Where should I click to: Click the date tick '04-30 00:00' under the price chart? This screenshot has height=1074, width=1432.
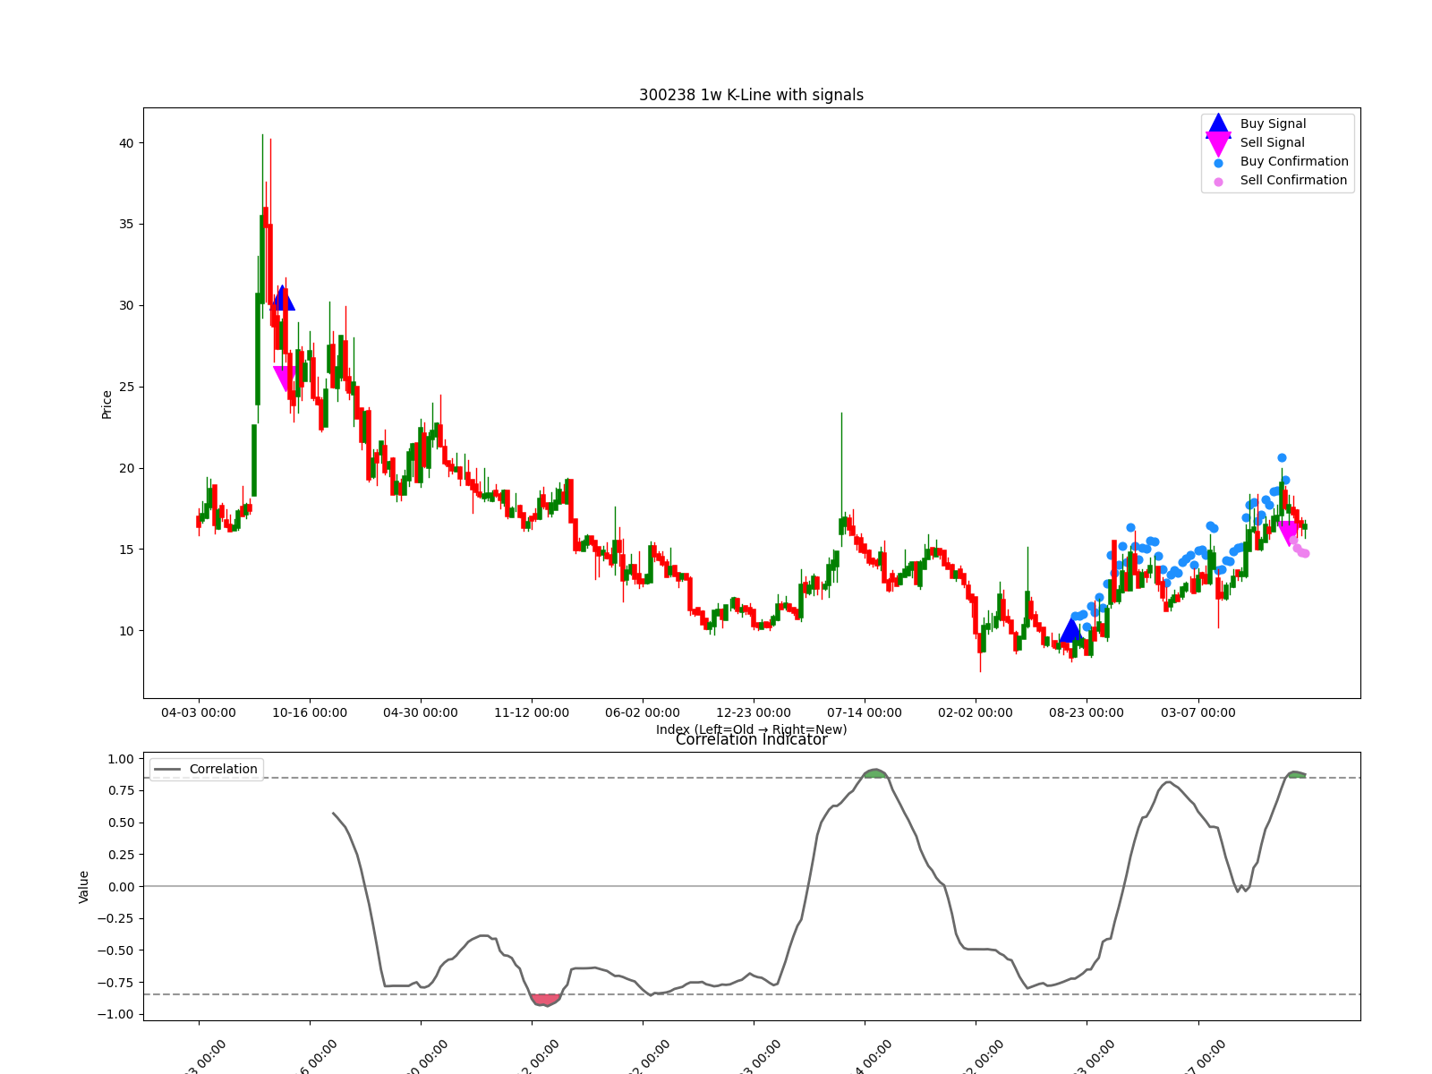pos(421,712)
